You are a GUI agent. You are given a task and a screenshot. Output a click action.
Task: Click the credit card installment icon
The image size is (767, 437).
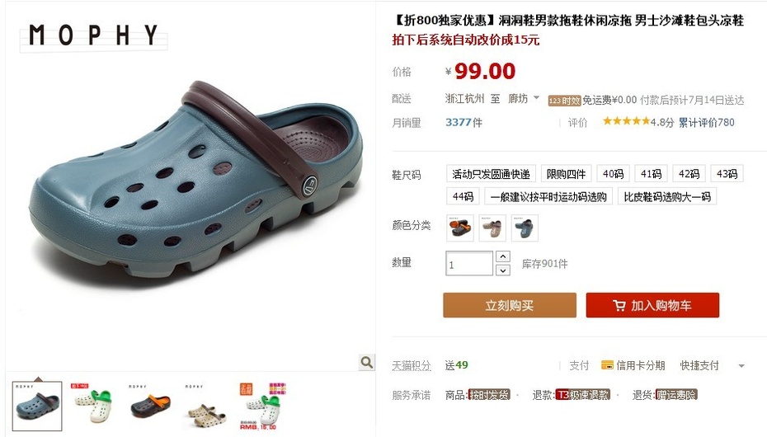coord(607,364)
